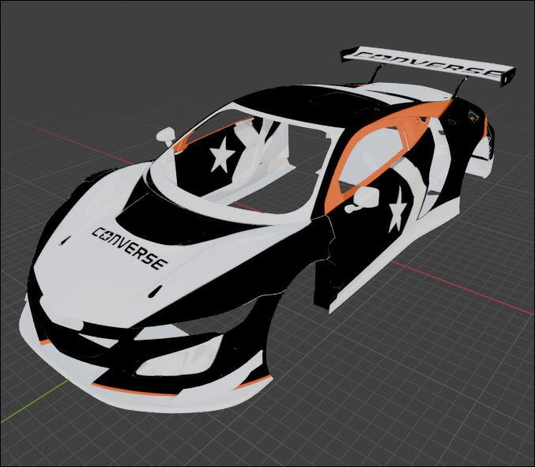Select the CONVERSE logo on the hood
Viewport: 535px width, 467px height.
pyautogui.click(x=130, y=247)
